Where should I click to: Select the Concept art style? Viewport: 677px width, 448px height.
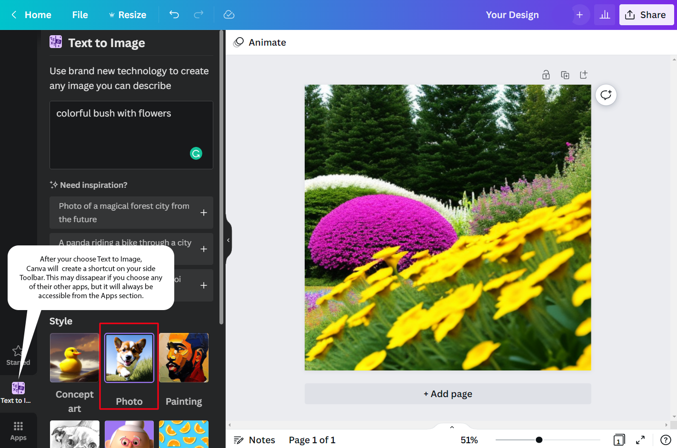(x=75, y=358)
